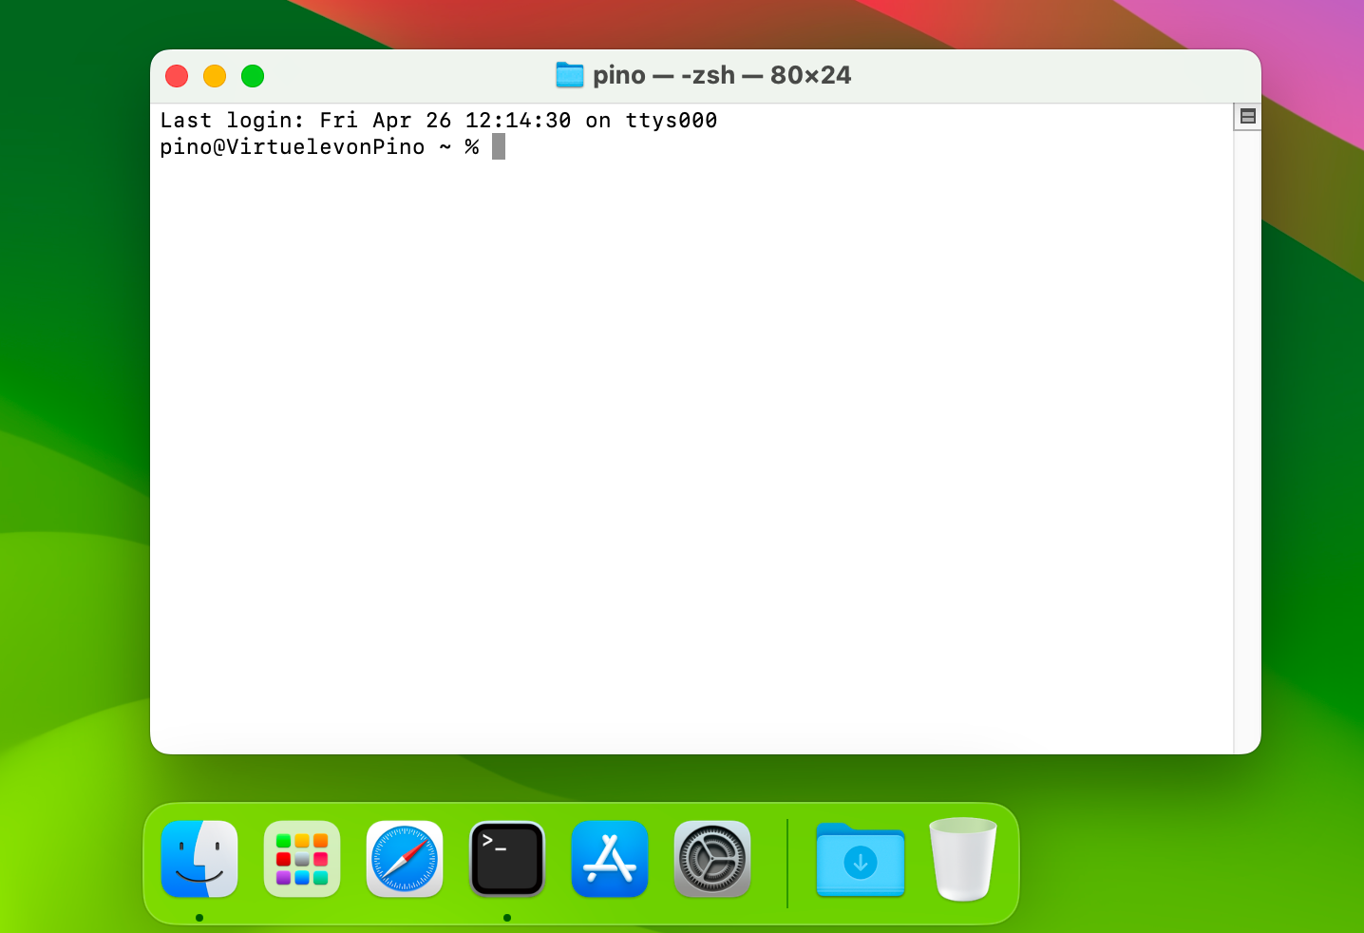1364x933 pixels.
Task: Click the Terminal icon in the Dock
Action: coord(507,859)
